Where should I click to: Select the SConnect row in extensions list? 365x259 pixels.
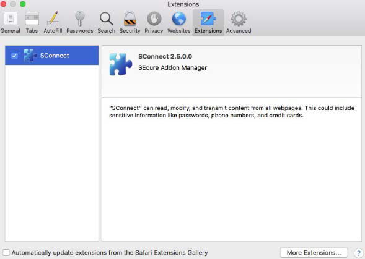[51, 55]
